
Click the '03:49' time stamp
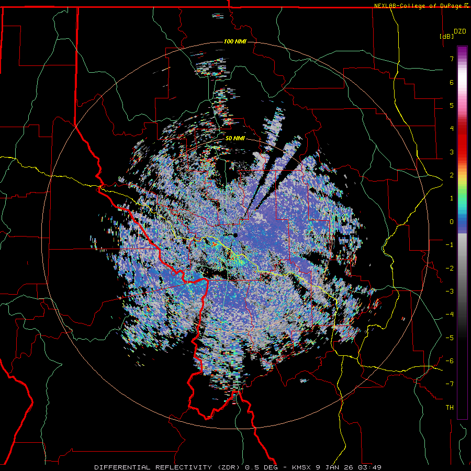(x=370, y=467)
